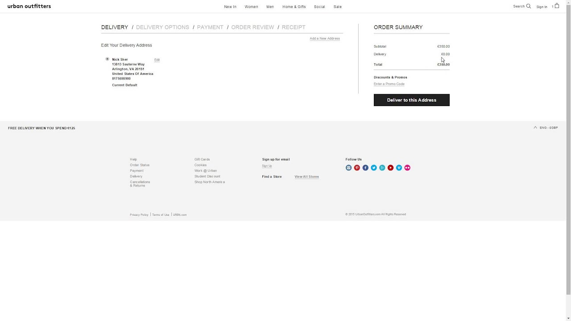Edit the Nick Sher delivery address
Image resolution: width=571 pixels, height=321 pixels.
[x=157, y=60]
